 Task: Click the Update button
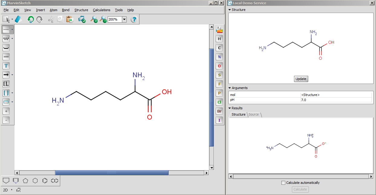tap(301, 79)
